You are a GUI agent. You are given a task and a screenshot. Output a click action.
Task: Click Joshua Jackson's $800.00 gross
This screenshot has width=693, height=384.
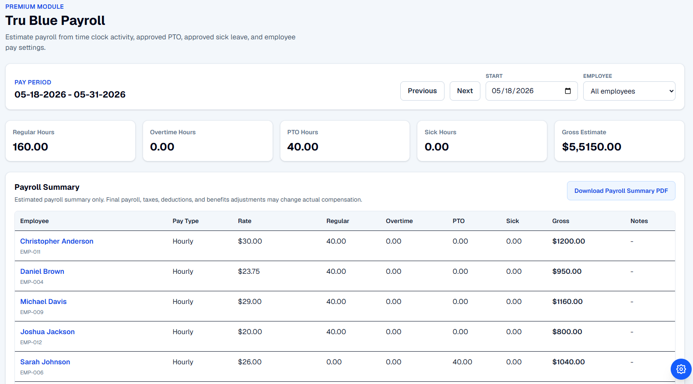pos(567,332)
